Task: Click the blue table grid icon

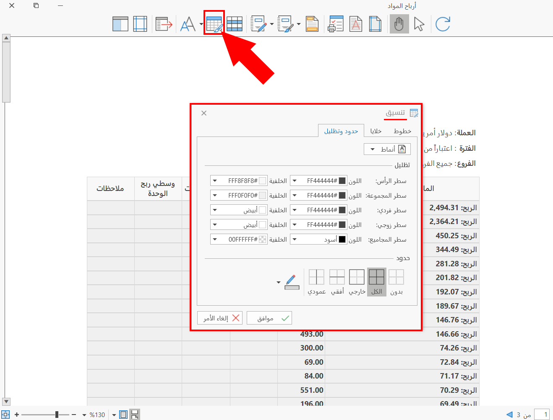Action: coord(235,24)
